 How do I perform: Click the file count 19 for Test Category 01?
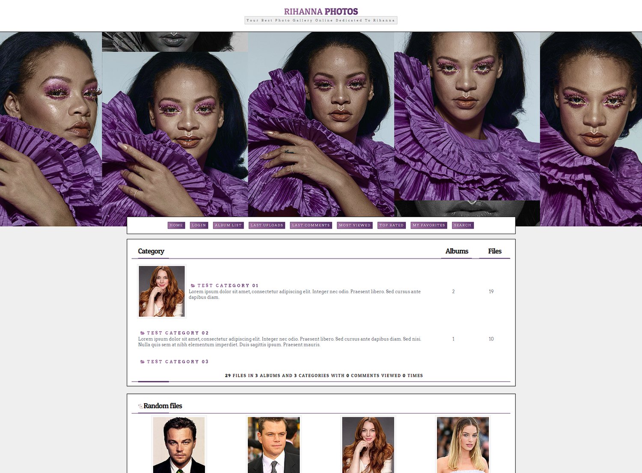(491, 292)
